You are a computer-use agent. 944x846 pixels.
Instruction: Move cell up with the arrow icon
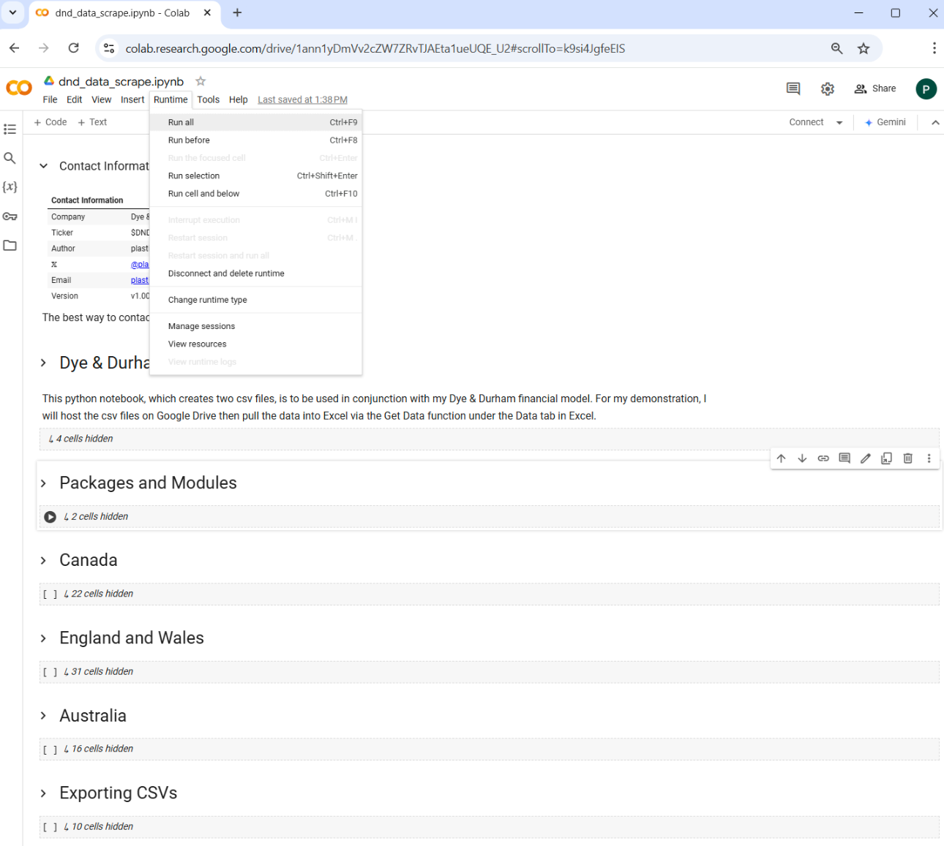pos(781,458)
